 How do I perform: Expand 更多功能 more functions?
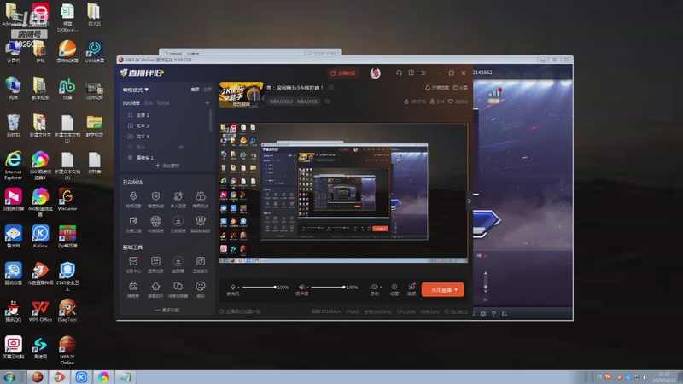tap(167, 311)
